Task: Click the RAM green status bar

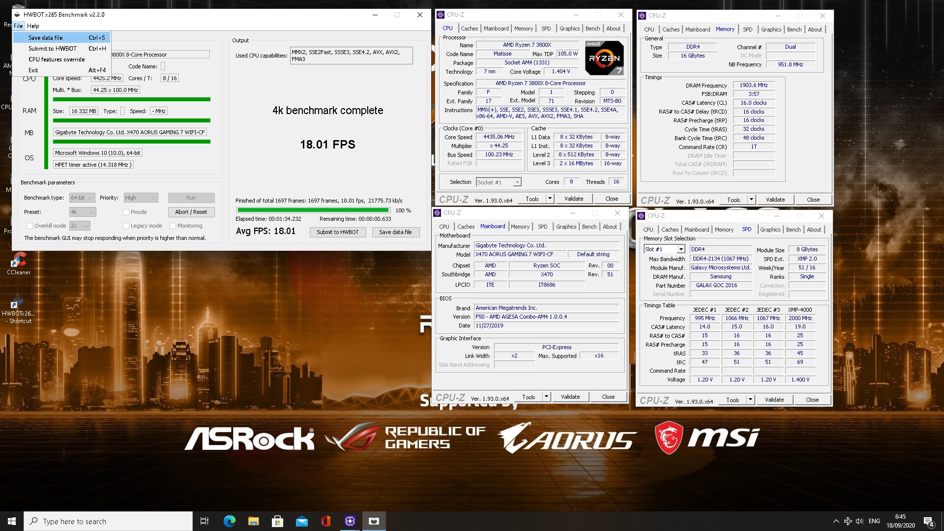Action: (132, 120)
